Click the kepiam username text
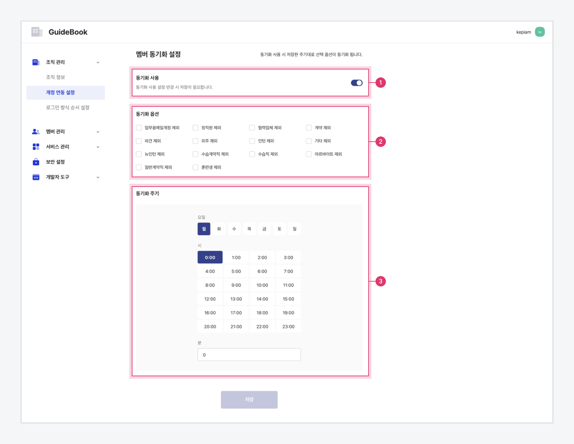Screen dimensions: 574x444 pos(524,32)
